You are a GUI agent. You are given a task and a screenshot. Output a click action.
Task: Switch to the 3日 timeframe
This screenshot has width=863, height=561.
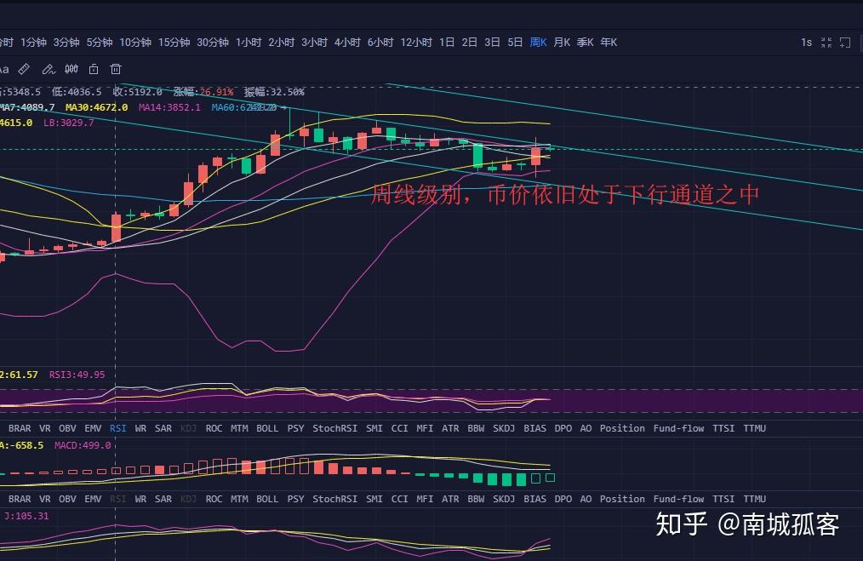(x=492, y=43)
